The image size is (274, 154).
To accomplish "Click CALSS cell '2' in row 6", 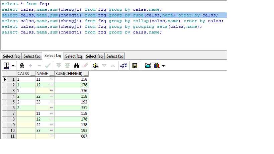I will click(26, 108).
